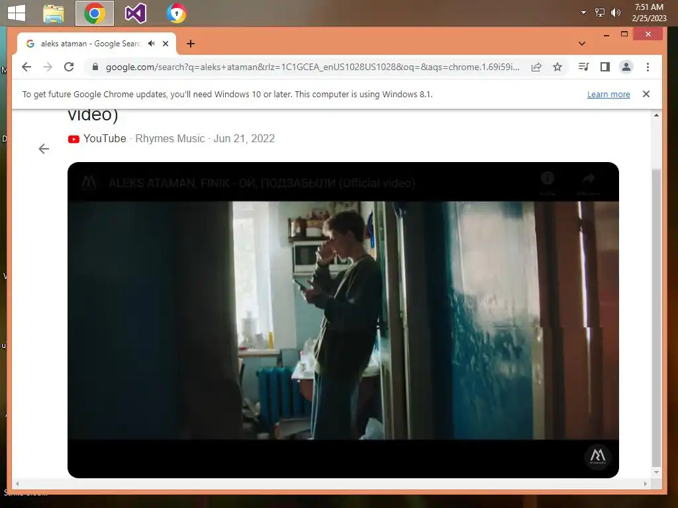Click the vertical scrollbar up arrow
The width and height of the screenshot is (678, 508).
tap(656, 115)
